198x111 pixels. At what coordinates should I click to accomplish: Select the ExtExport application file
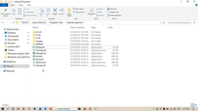pos(40,47)
